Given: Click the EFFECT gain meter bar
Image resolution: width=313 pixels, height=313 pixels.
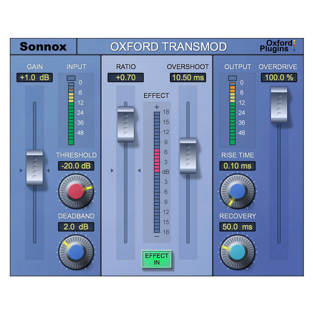Looking at the screenshot, I should pyautogui.click(x=157, y=172).
